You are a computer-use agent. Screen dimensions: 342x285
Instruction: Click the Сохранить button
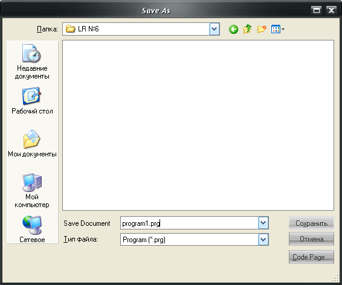(x=311, y=223)
